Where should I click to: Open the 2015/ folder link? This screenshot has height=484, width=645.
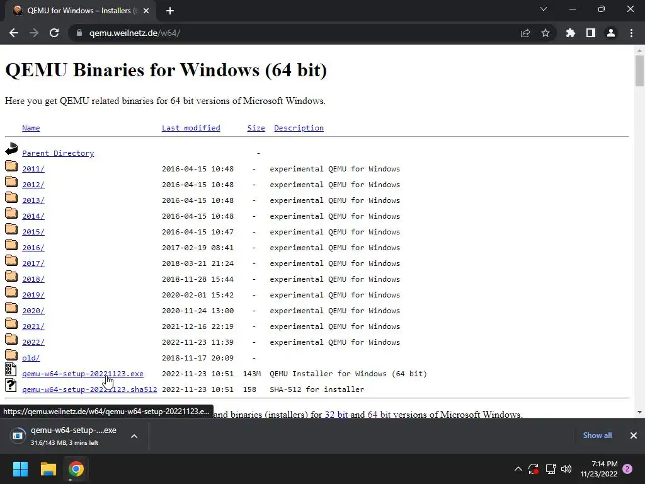pos(33,232)
